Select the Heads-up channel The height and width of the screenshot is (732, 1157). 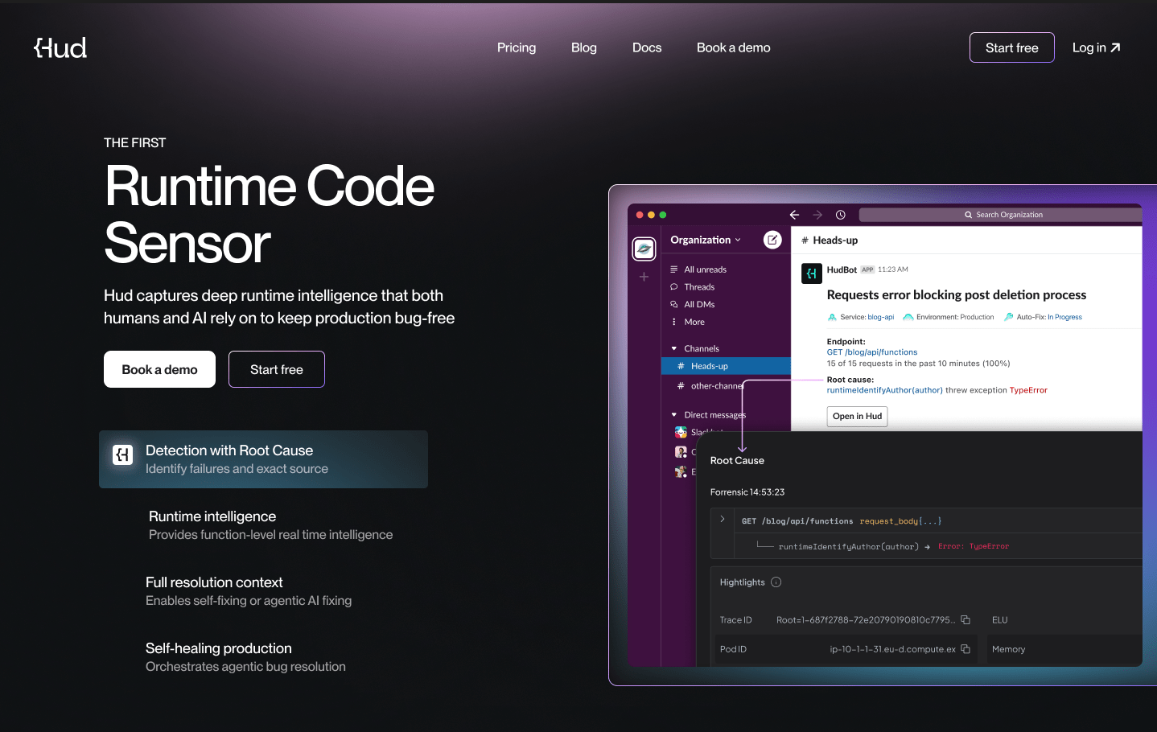pyautogui.click(x=726, y=366)
